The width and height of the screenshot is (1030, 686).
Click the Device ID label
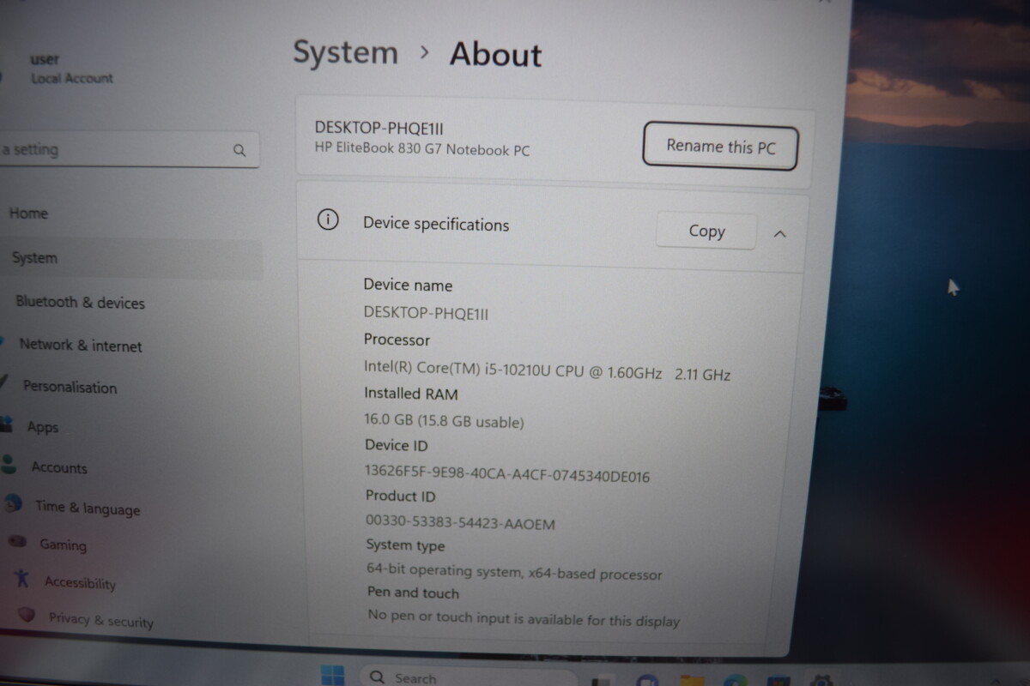(x=396, y=445)
